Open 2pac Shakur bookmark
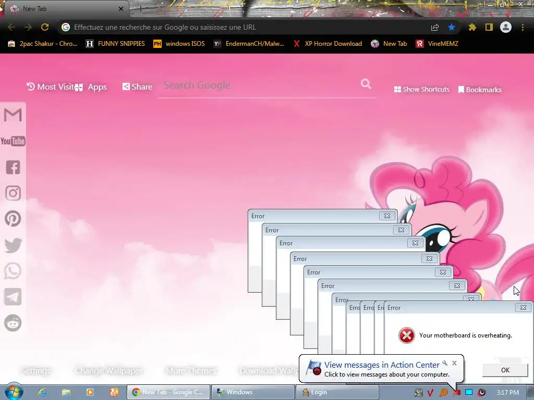This screenshot has height=400, width=534. point(43,44)
